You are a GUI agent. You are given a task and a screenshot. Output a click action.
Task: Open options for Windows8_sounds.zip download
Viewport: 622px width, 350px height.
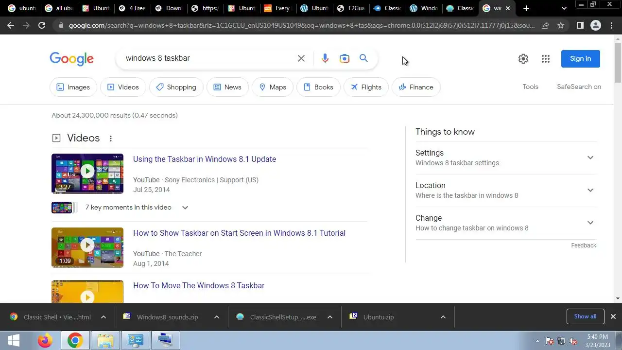217,317
